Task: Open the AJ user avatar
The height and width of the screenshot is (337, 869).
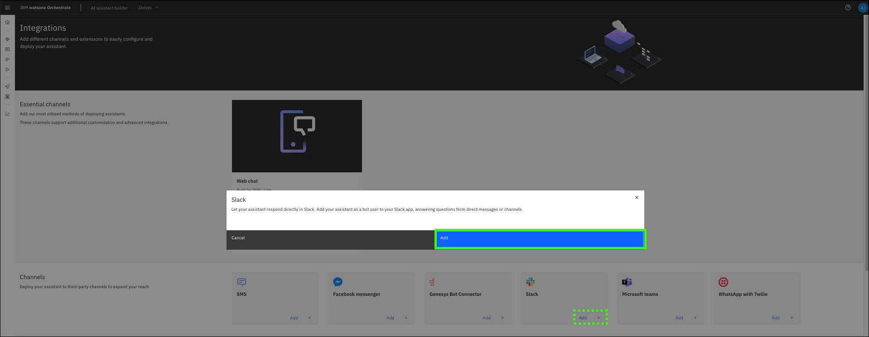Action: pos(863,8)
